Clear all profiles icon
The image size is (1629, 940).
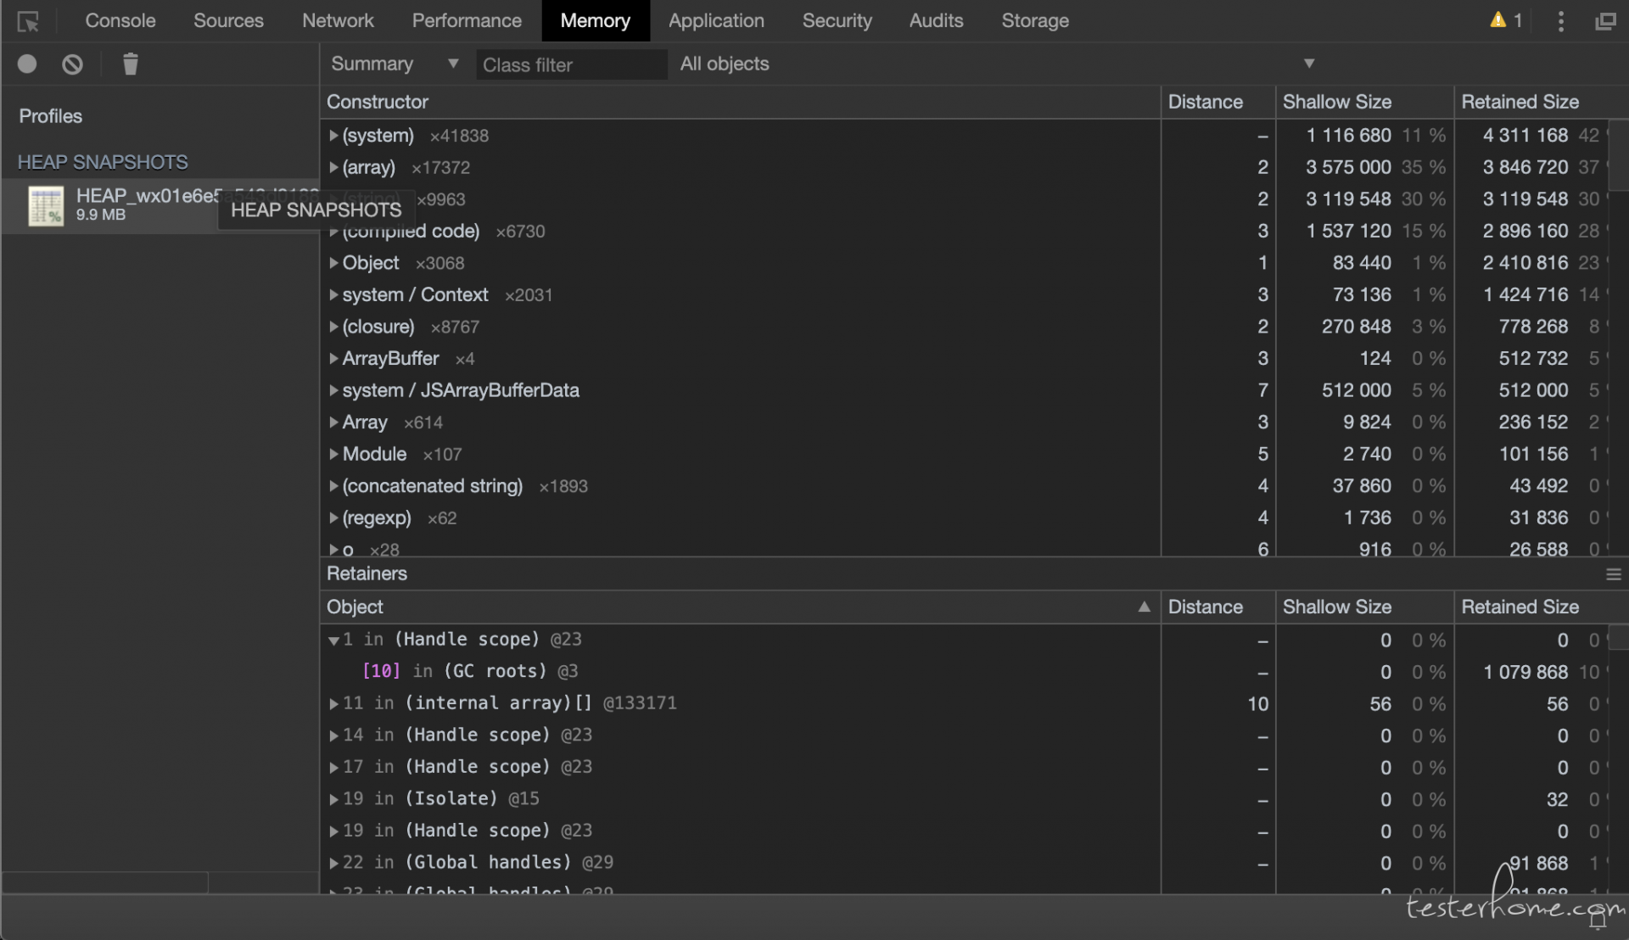72,64
